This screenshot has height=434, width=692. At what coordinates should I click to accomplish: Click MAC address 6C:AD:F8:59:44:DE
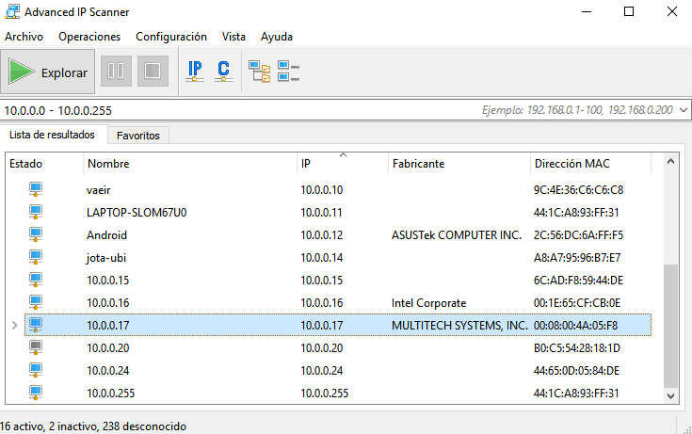[579, 280]
